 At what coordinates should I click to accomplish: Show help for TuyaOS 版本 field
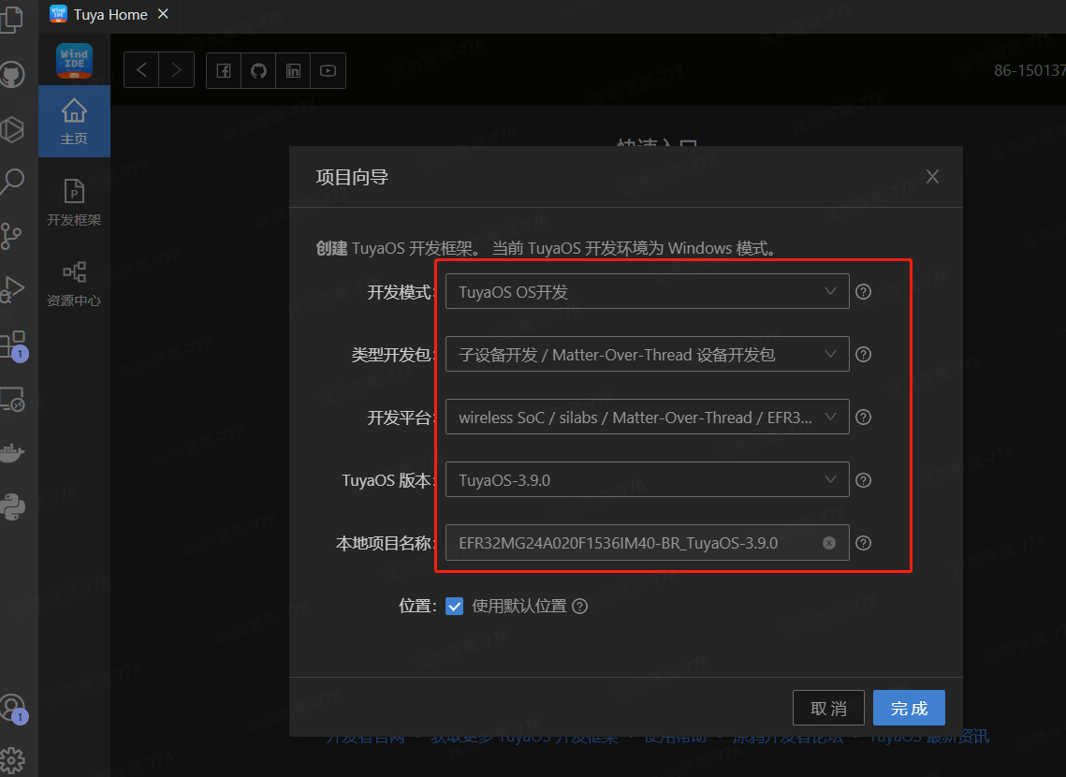point(864,480)
